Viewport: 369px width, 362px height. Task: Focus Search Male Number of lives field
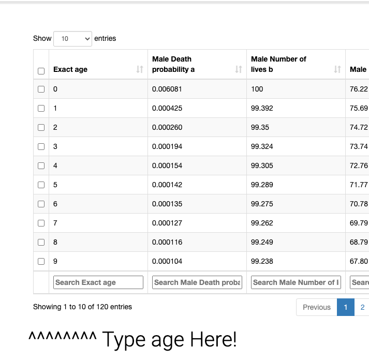(296, 282)
